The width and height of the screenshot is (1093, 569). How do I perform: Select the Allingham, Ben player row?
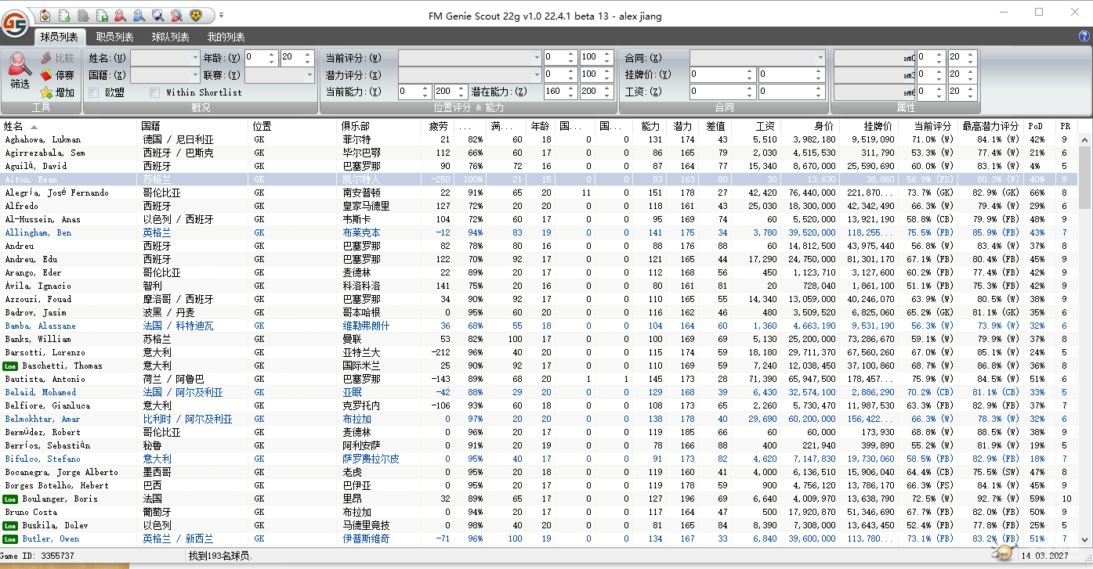click(38, 232)
